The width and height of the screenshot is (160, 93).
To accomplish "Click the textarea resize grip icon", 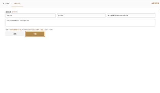I will pos(155,26).
